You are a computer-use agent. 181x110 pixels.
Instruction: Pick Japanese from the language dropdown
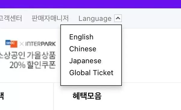85,61
